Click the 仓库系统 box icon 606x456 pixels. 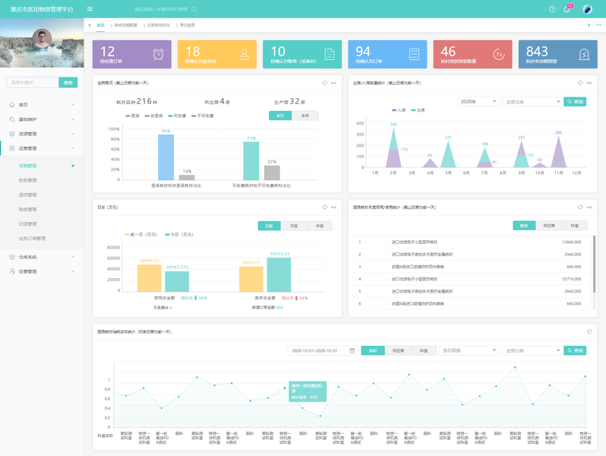pyautogui.click(x=12, y=257)
